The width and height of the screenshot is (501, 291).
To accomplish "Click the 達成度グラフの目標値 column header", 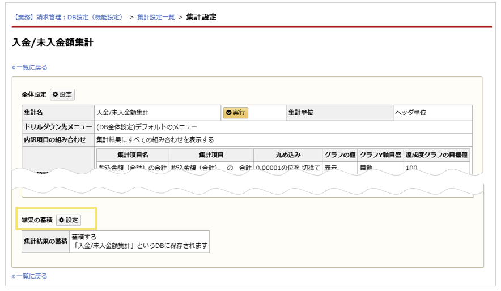I will (436, 155).
